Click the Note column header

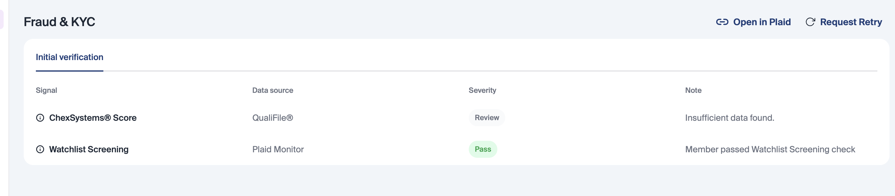tap(693, 90)
